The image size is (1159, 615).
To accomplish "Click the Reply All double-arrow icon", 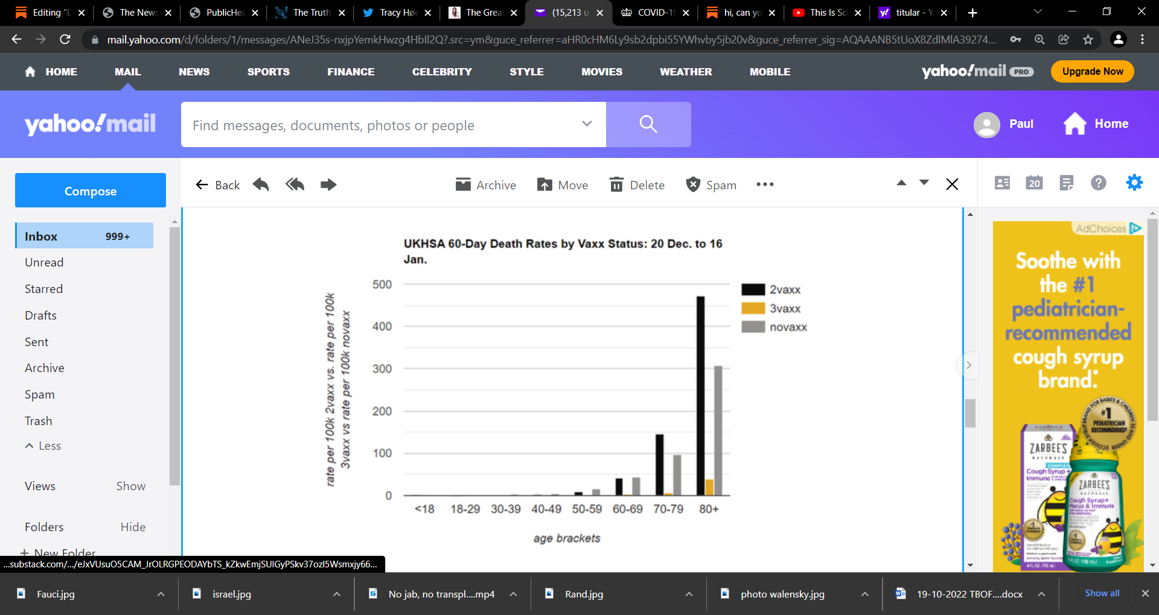I will pos(295,184).
